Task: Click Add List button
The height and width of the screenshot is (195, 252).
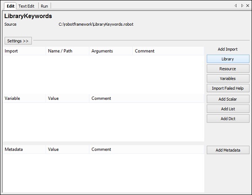Action: pyautogui.click(x=228, y=109)
